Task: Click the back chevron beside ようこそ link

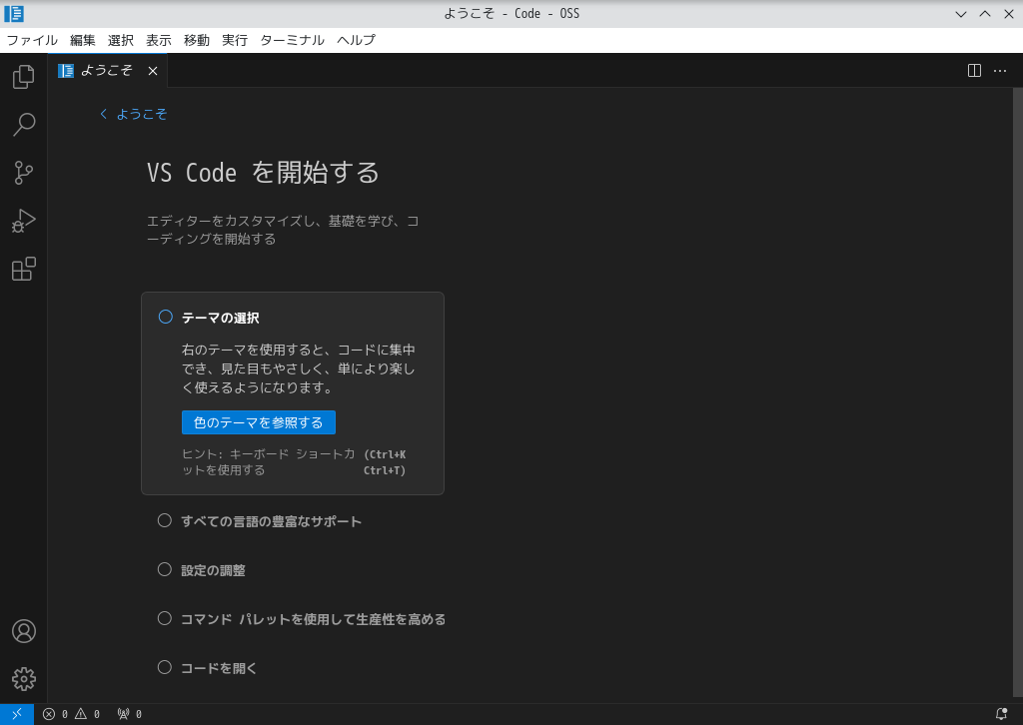Action: click(x=103, y=114)
